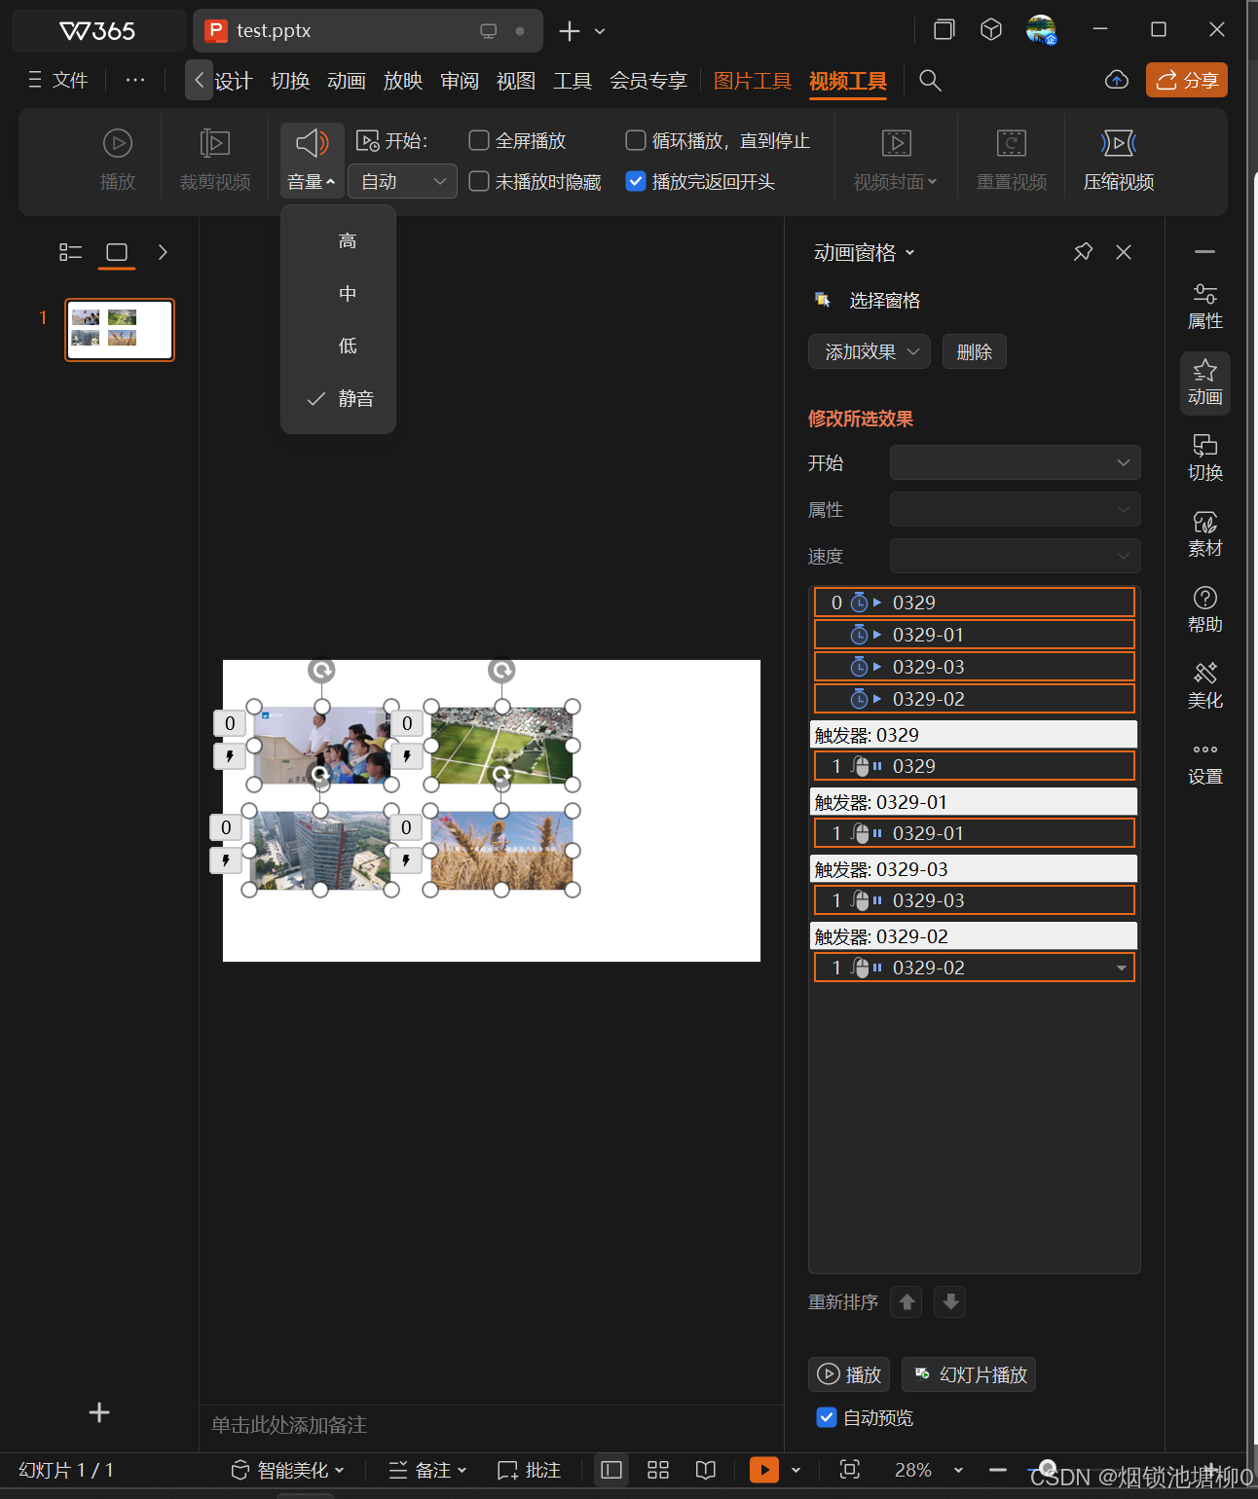1258x1499 pixels.
Task: Click the 压缩视频 compress video icon
Action: [x=1119, y=144]
